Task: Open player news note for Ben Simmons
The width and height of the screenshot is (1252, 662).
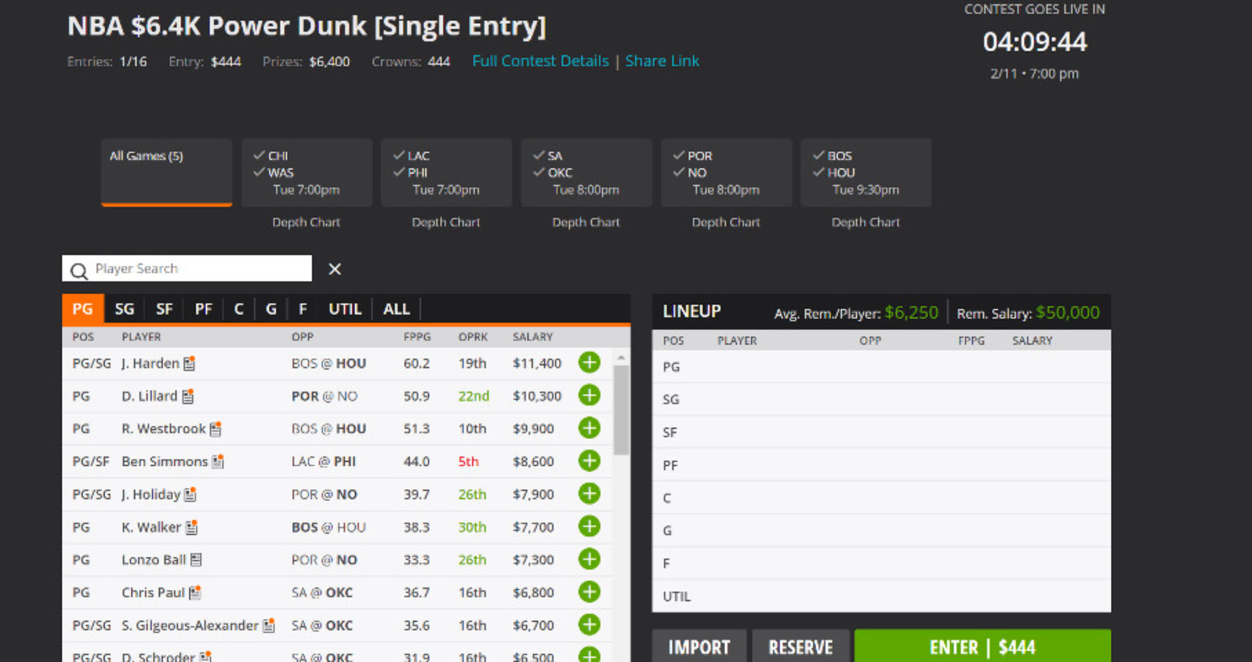Action: click(x=216, y=461)
